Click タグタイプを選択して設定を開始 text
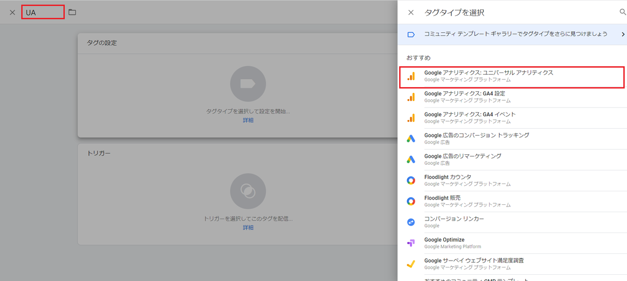 coord(248,112)
